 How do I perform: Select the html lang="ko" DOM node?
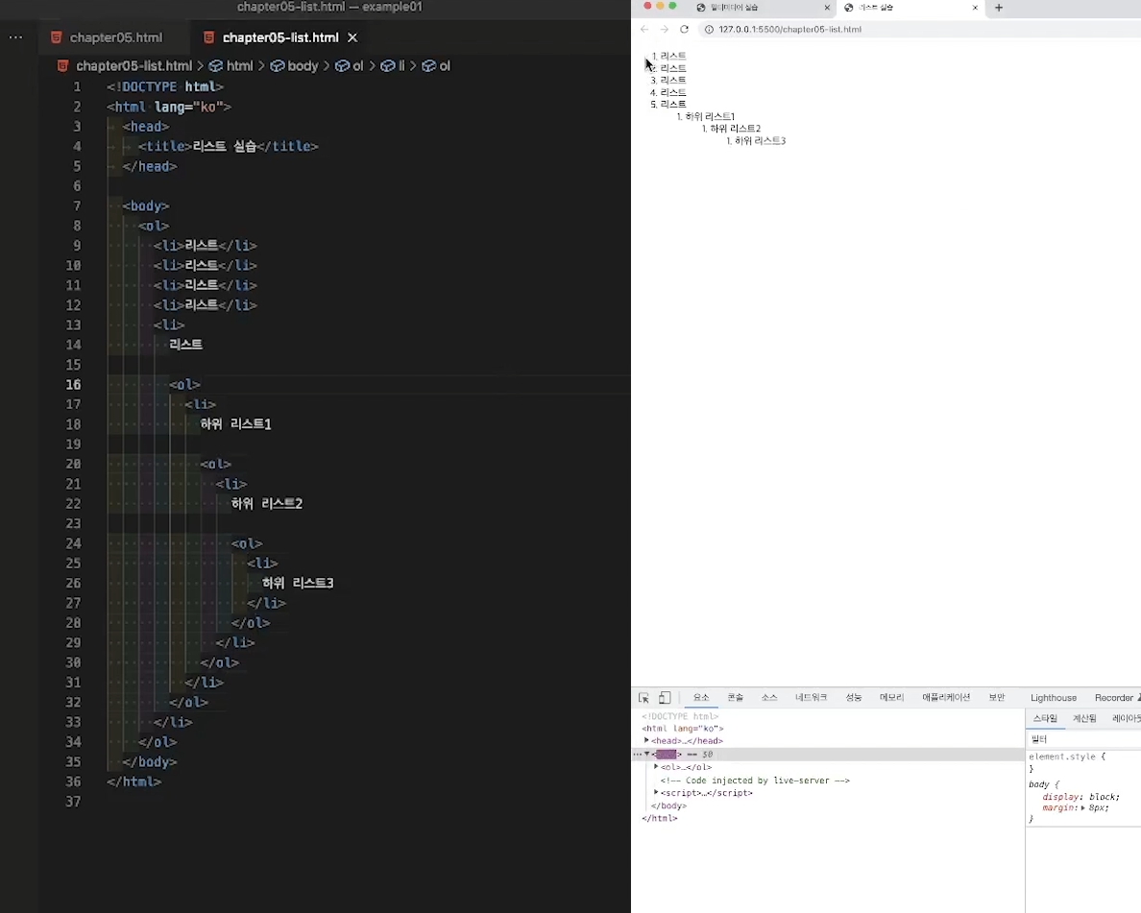(x=683, y=729)
